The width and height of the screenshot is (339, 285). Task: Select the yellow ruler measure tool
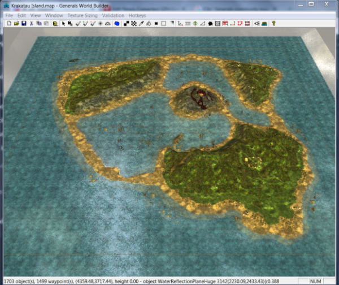[x=55, y=23]
